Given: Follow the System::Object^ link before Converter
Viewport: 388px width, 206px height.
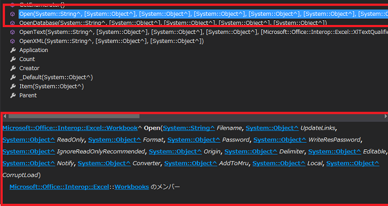Looking at the screenshot, I should point(104,163).
